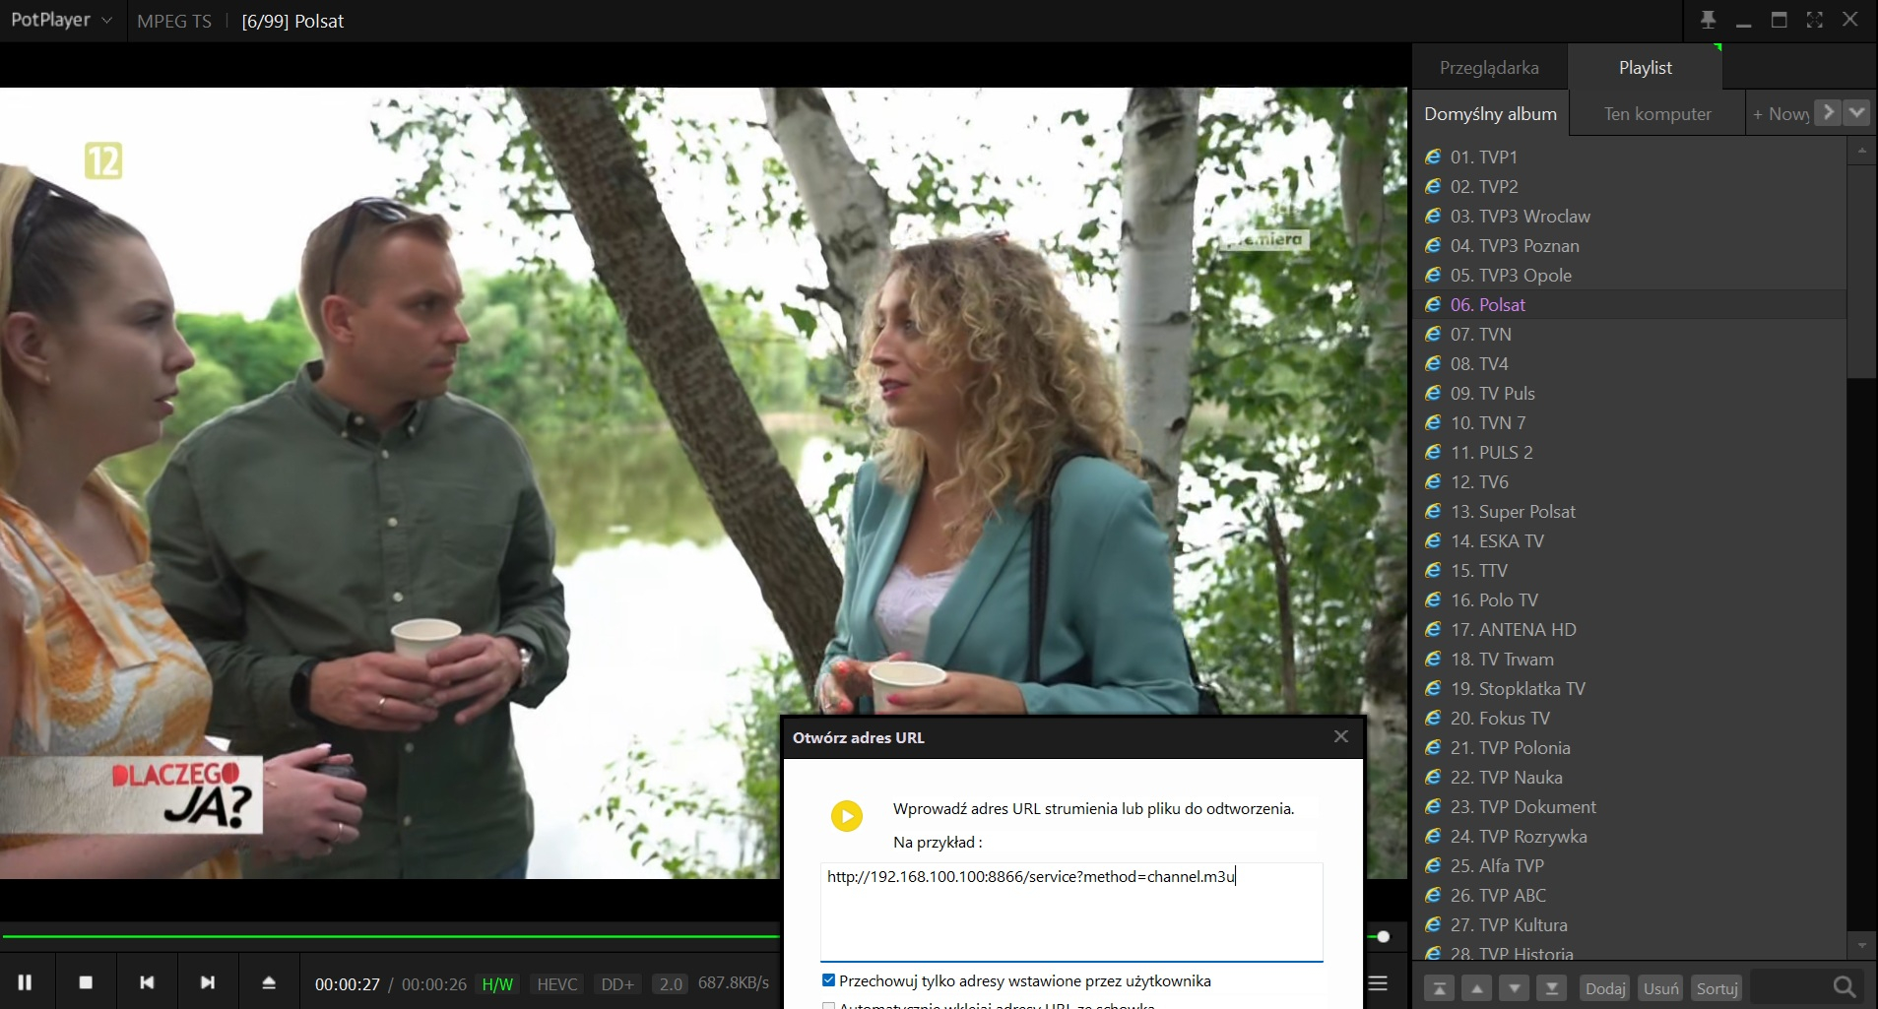The image size is (1878, 1009).
Task: Uncheck 'Przechowuj tylko adresy wstawione przez użytkownika'
Action: (828, 980)
